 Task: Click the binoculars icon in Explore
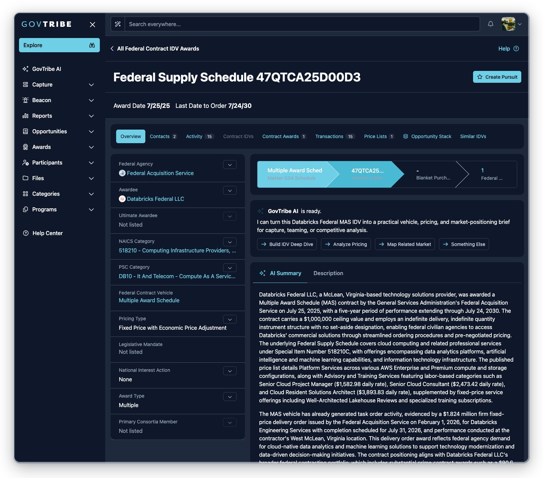coord(92,45)
